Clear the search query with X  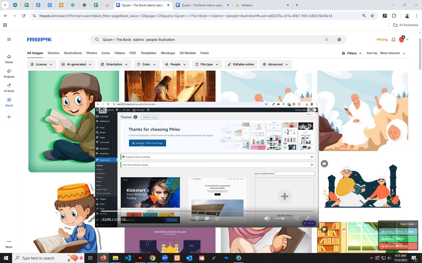pyautogui.click(x=326, y=40)
